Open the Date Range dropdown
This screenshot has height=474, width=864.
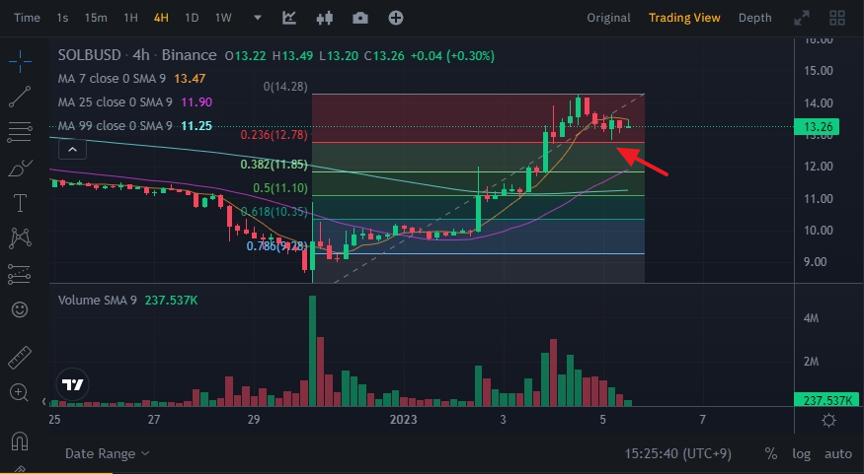(x=108, y=453)
